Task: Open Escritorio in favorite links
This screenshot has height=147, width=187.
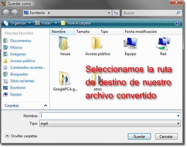Action: click(18, 88)
